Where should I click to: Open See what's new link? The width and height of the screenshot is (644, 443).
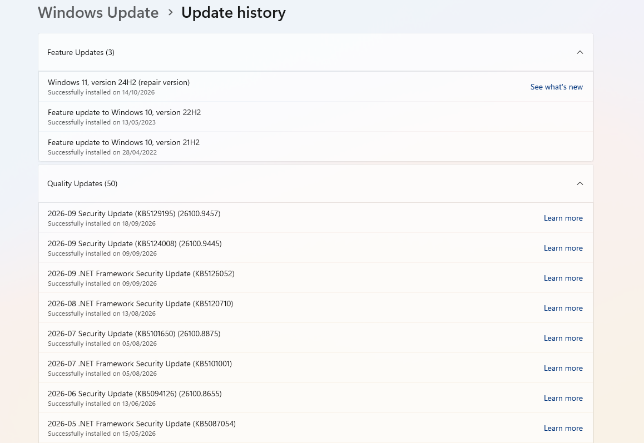557,87
